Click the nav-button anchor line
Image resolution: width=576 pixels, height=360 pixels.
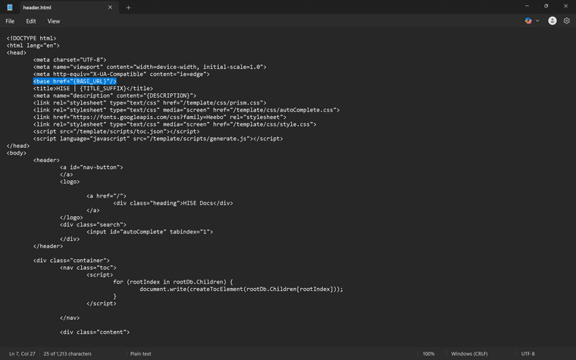(x=92, y=167)
